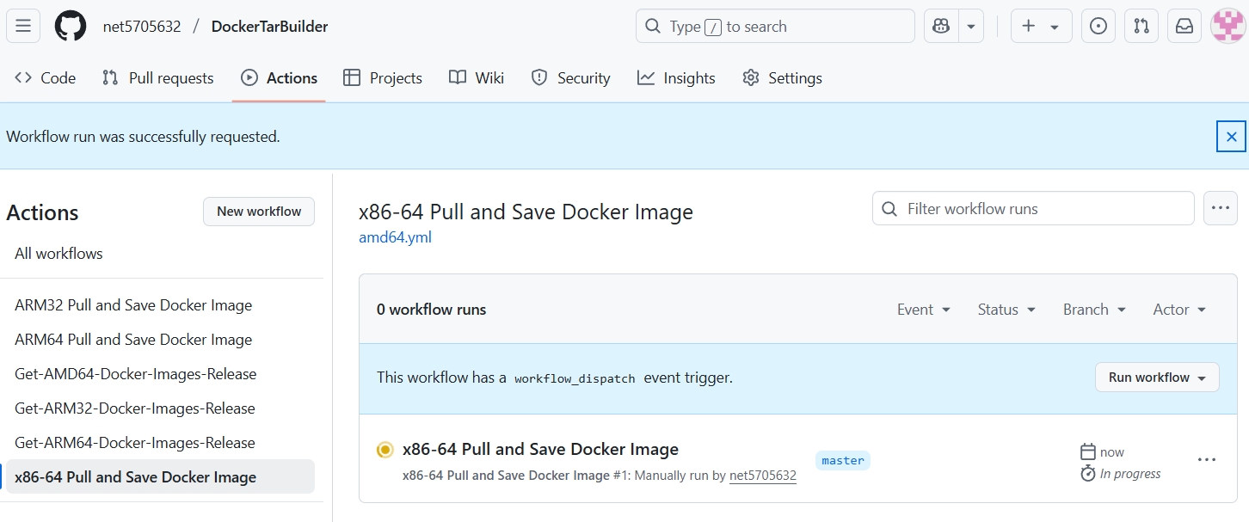1249x522 pixels.
Task: Click the New workflow button
Action: click(259, 212)
